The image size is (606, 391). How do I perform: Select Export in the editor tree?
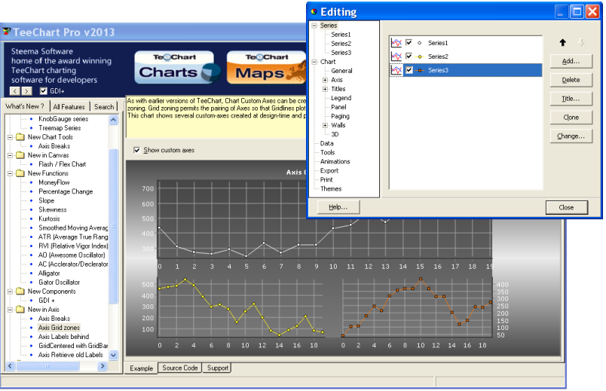coord(329,171)
